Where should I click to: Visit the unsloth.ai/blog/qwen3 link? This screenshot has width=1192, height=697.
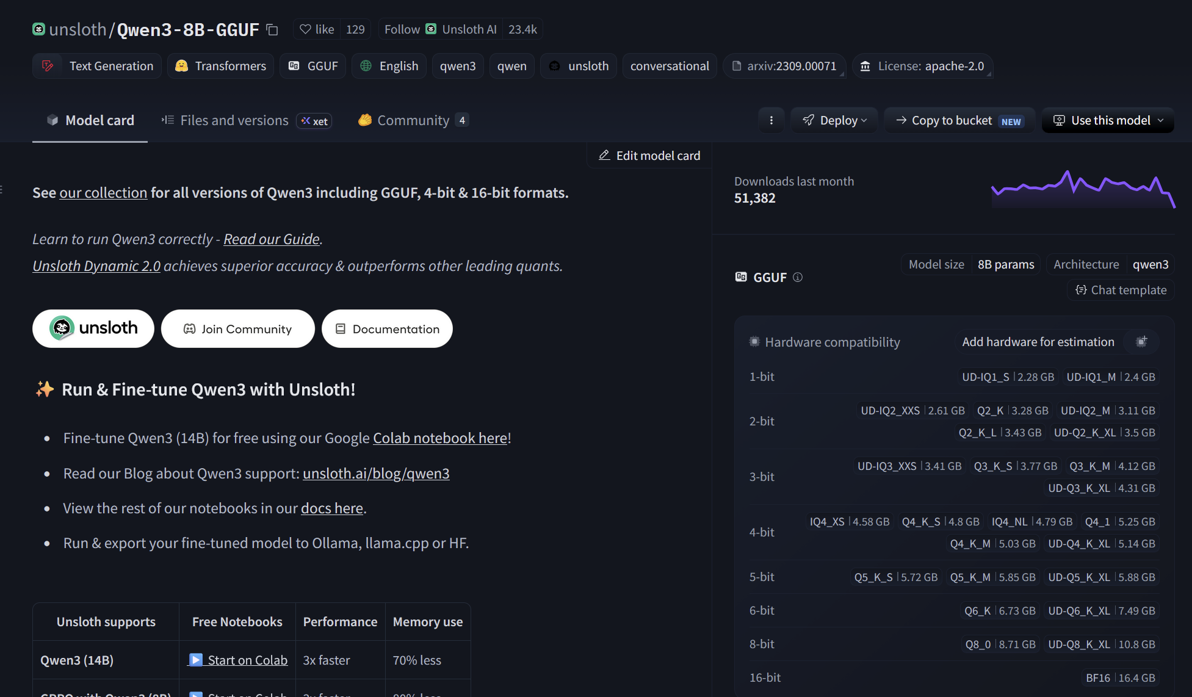(x=376, y=474)
